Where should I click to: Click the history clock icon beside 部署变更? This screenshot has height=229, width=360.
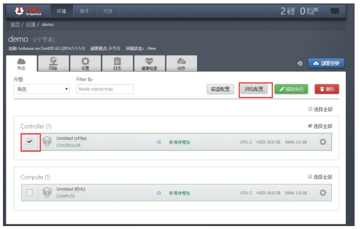click(300, 63)
